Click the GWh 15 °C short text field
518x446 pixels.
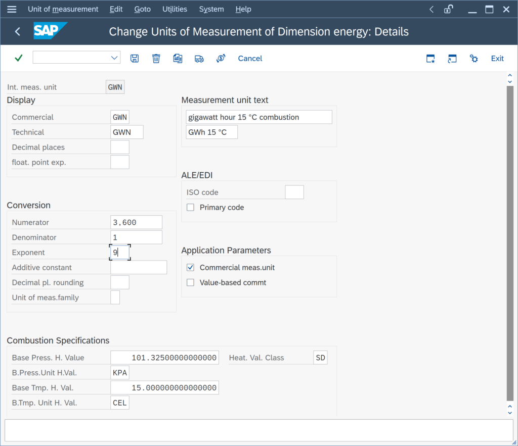(212, 132)
